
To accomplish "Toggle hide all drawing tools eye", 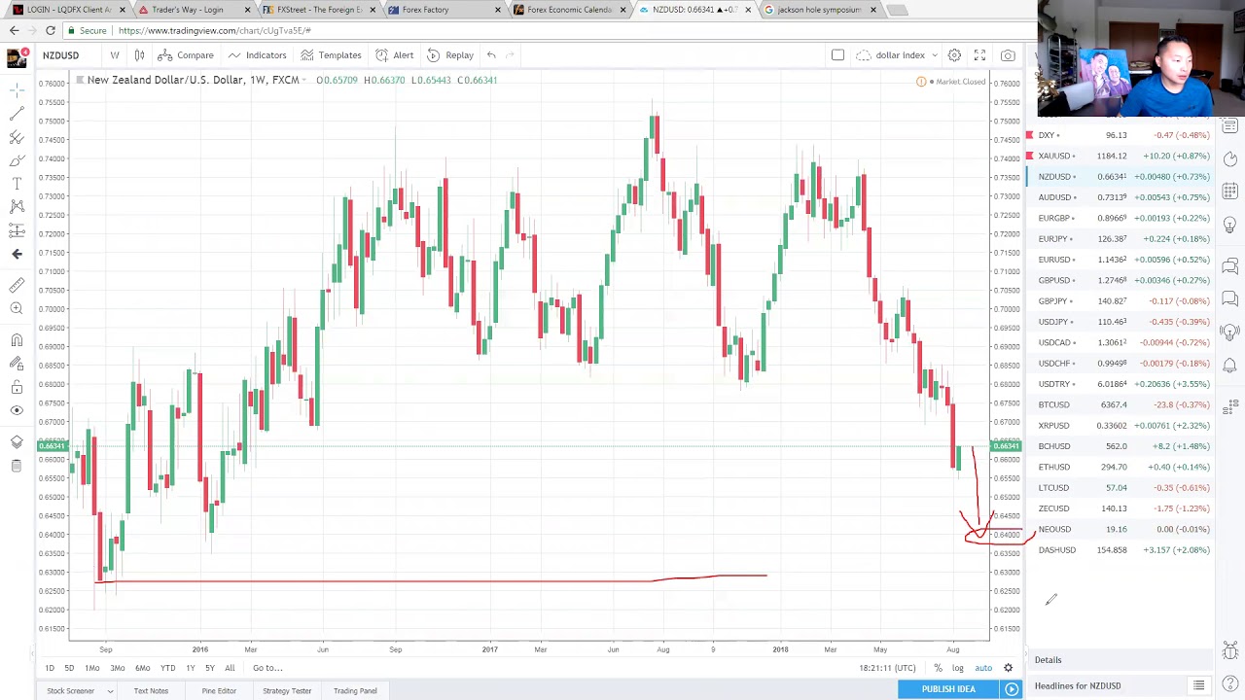I will point(17,409).
